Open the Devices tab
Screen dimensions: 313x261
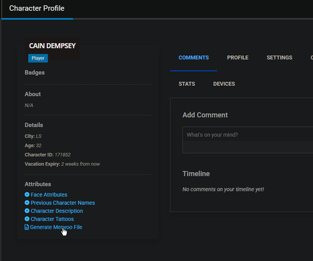224,84
